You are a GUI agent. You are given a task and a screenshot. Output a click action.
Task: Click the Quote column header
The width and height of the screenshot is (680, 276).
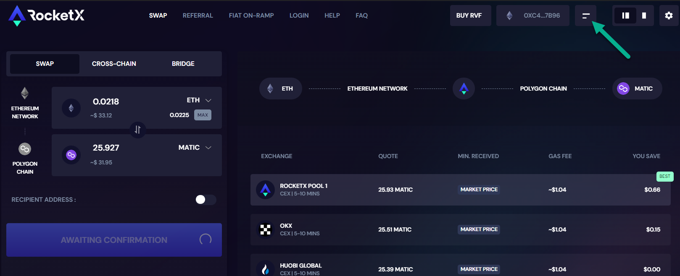pyautogui.click(x=388, y=156)
